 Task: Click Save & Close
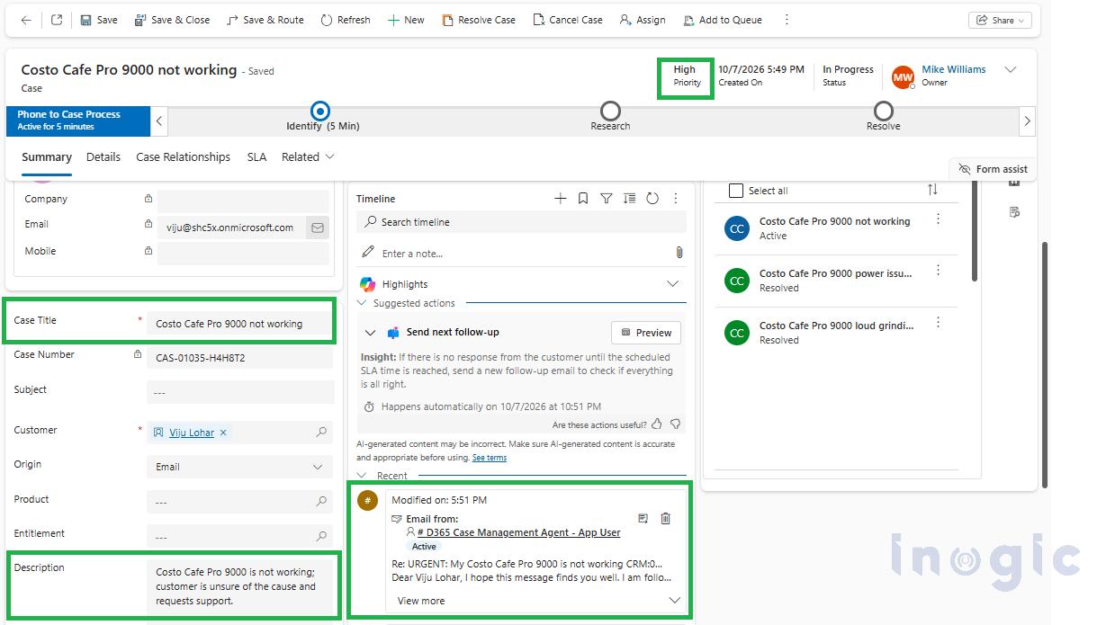(x=172, y=20)
